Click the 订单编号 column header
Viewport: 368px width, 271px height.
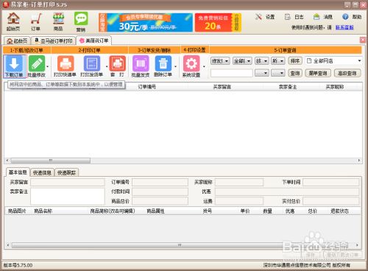point(147,87)
